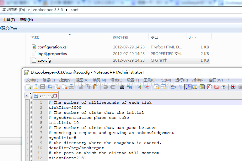Open Find with the binoculars icon
This screenshot has width=242, height=161.
tap(122, 87)
